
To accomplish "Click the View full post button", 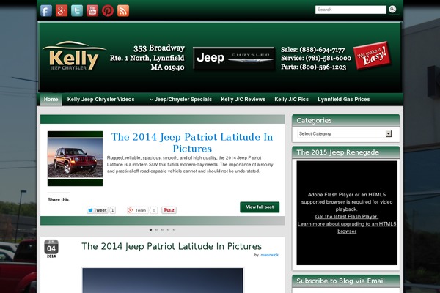I will 260,207.
